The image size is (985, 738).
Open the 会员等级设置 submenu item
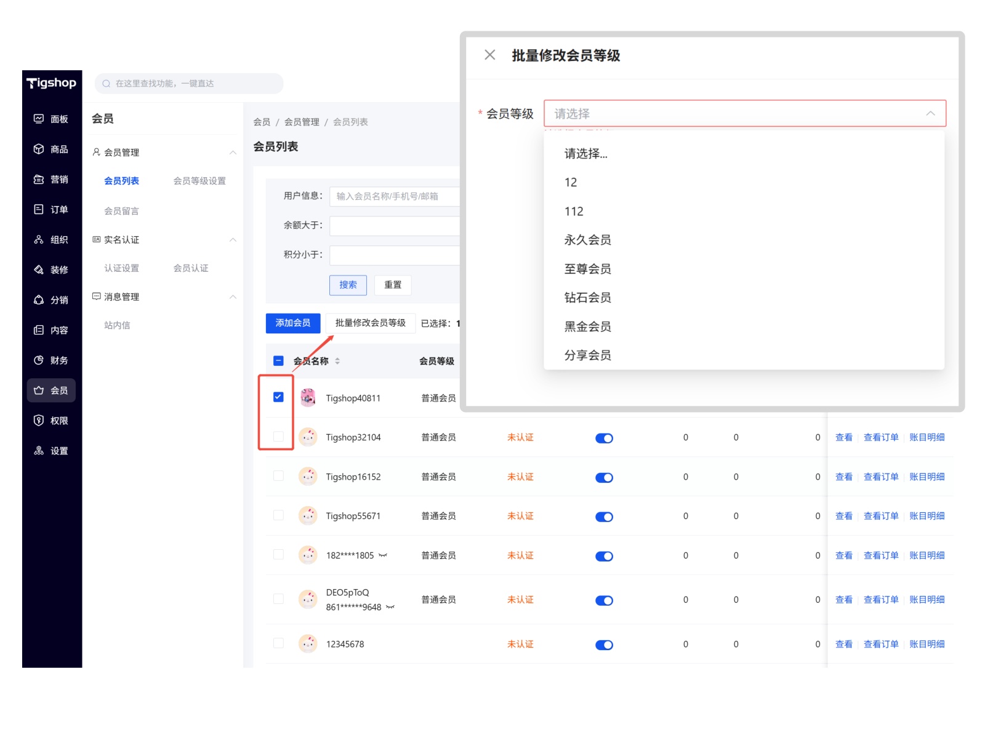click(199, 181)
